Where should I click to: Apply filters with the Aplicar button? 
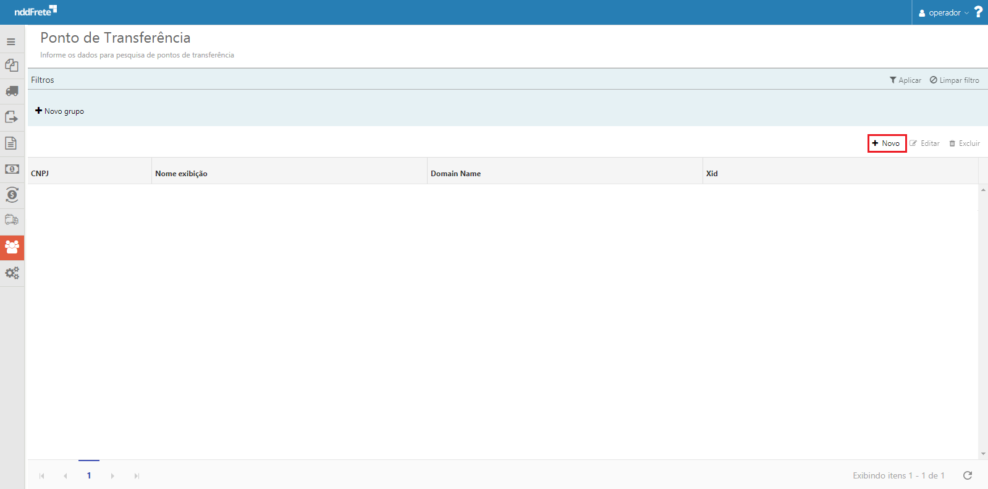point(905,80)
